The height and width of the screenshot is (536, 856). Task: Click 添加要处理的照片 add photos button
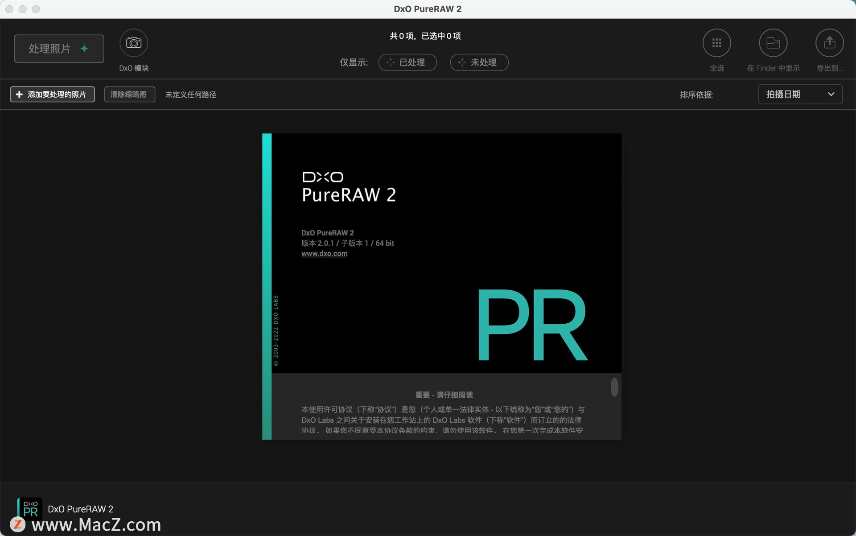(x=53, y=95)
